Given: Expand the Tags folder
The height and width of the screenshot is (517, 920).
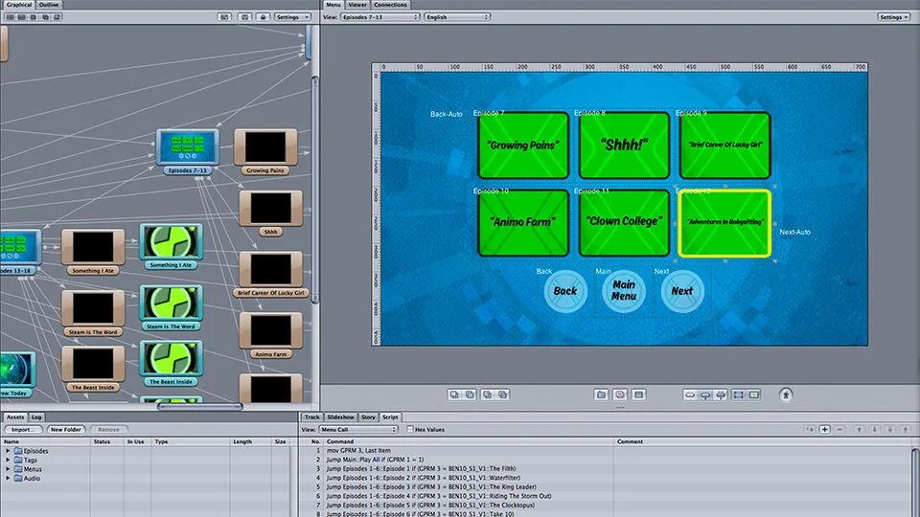Looking at the screenshot, I should coord(9,461).
